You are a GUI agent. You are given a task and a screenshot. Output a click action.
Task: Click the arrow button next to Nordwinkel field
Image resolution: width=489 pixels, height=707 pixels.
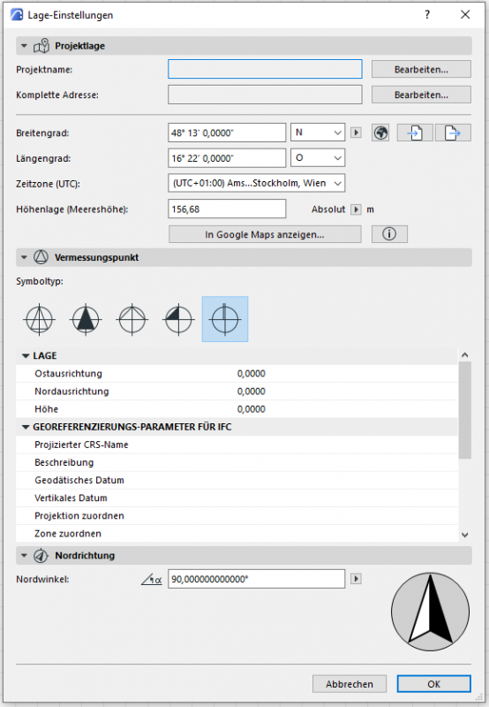(x=356, y=579)
